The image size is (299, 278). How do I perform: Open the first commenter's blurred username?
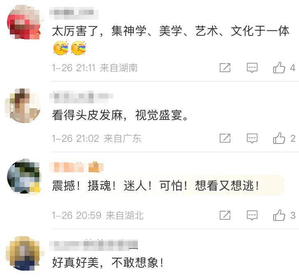[74, 13]
